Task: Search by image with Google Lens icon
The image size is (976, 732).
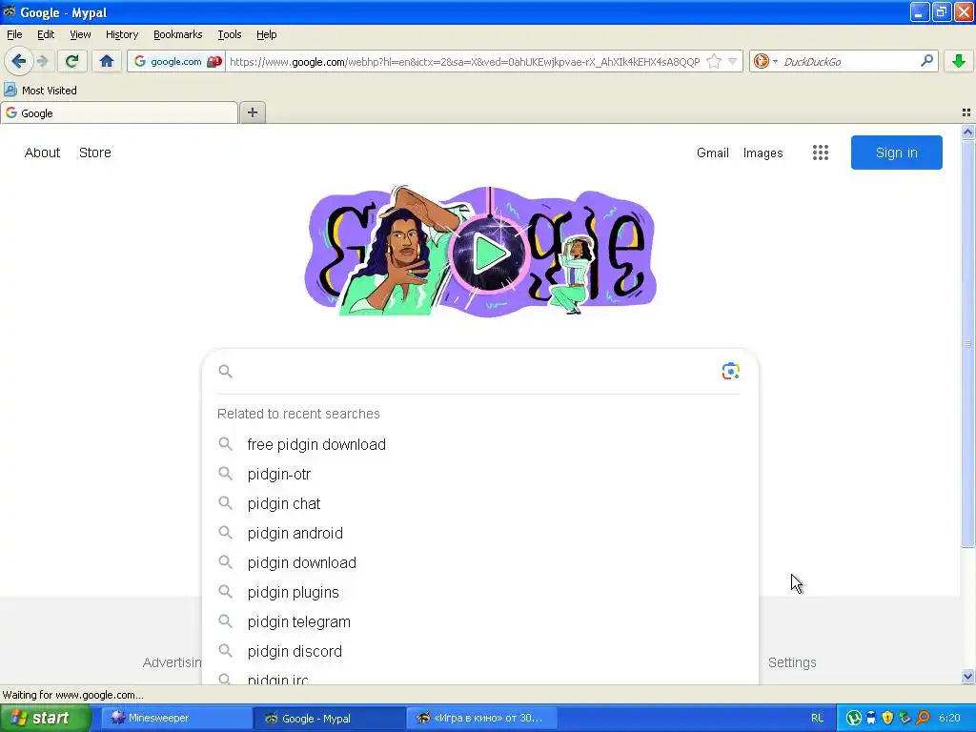Action: 730,372
